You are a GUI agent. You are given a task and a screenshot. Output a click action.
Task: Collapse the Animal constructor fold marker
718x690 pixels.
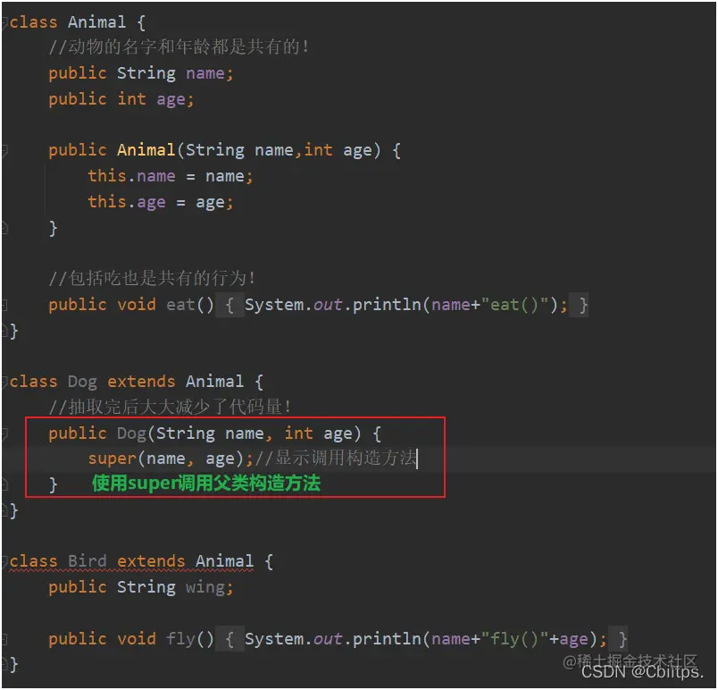click(4, 150)
